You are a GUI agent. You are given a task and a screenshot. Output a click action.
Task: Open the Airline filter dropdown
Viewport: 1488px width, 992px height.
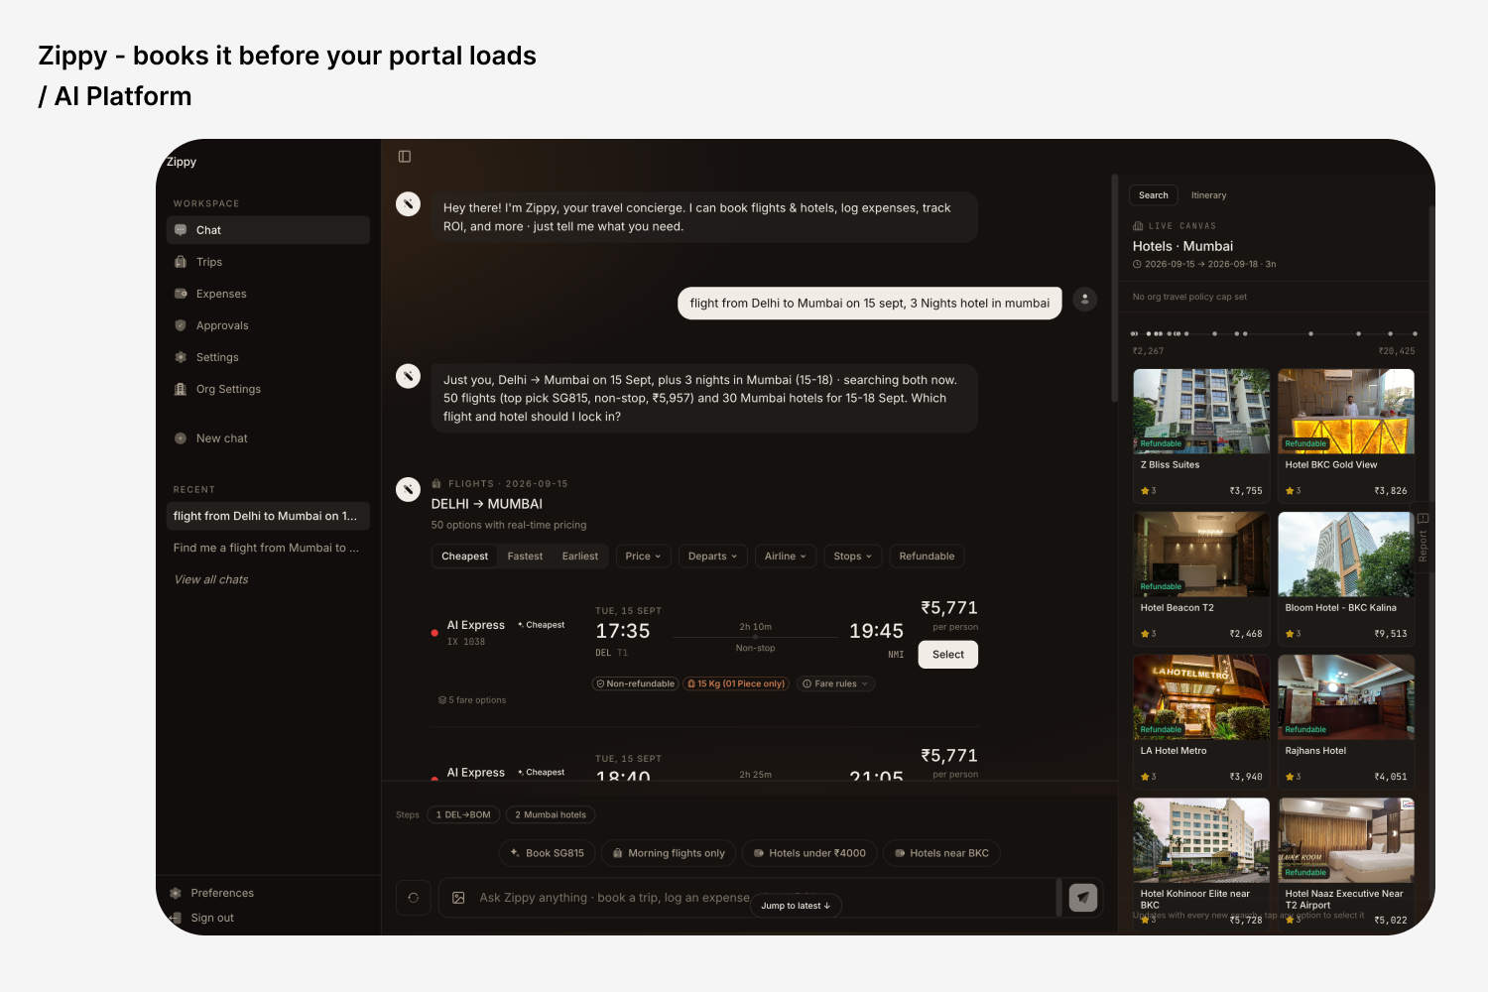pyautogui.click(x=785, y=557)
